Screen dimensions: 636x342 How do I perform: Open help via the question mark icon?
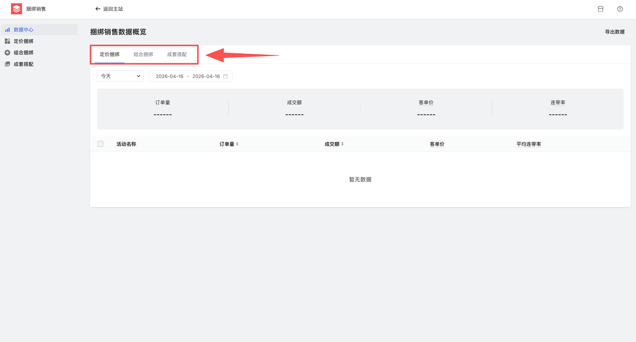coord(620,8)
